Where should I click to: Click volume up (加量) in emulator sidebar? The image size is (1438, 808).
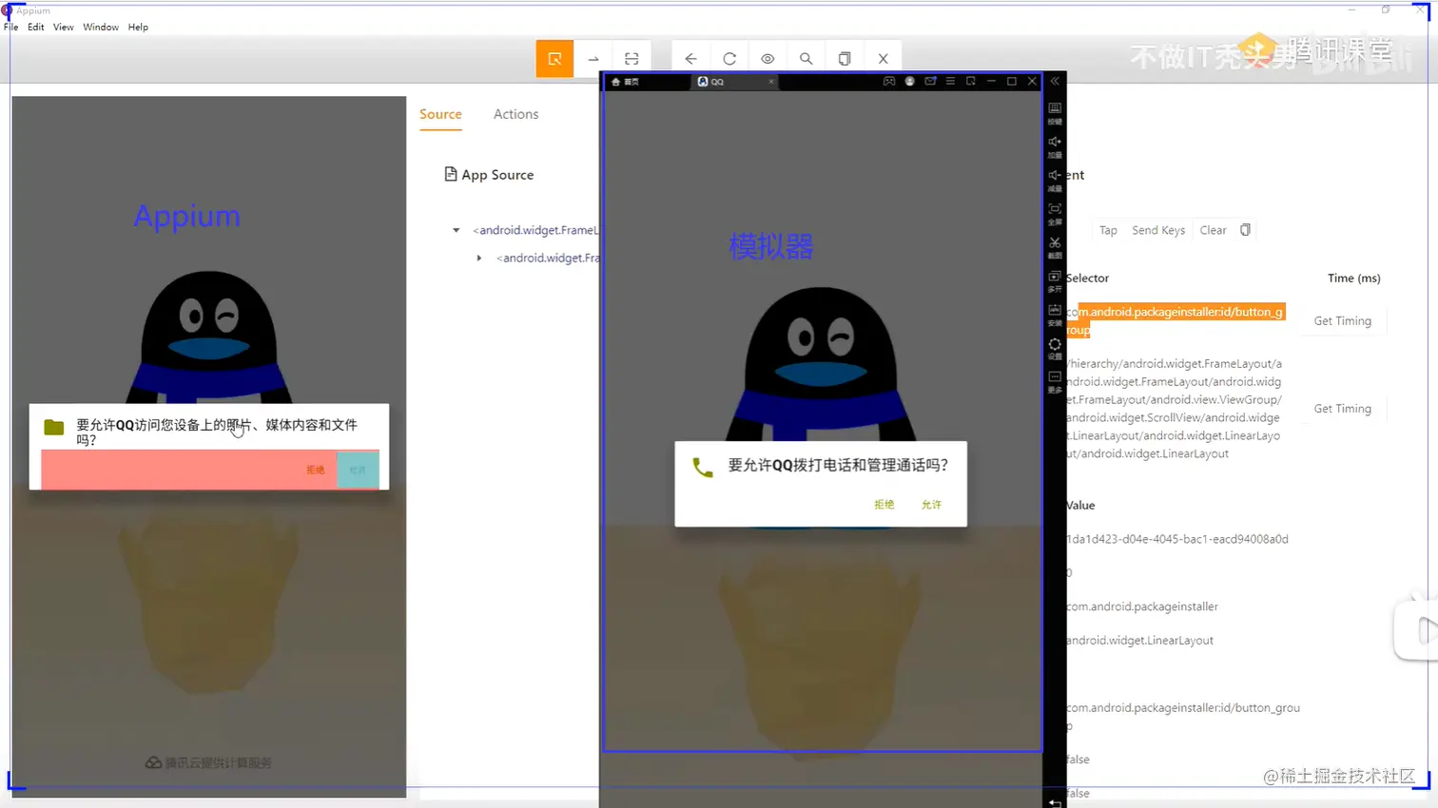(x=1055, y=146)
